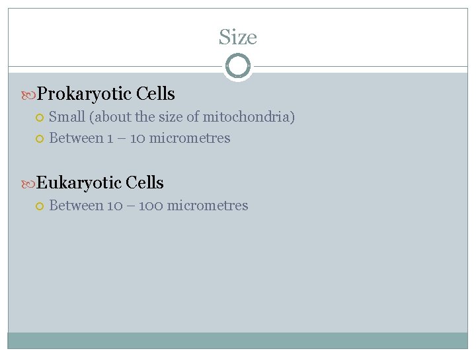Click the "Between 10 – 100 micrometres" line
Screen dimensions: 476x357
coord(149,206)
